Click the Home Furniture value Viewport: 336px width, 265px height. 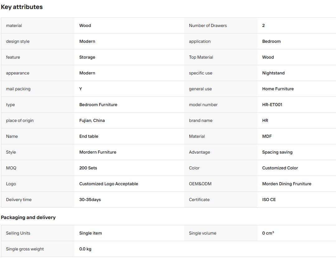(x=278, y=89)
